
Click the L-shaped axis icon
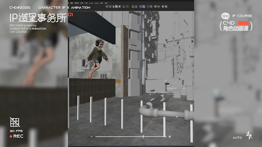pos(124,7)
